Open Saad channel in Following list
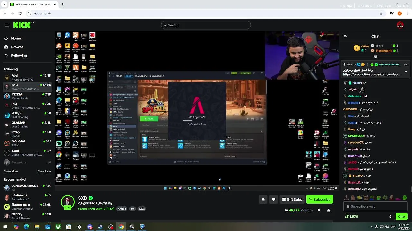The width and height of the screenshot is (412, 231). coord(27,153)
